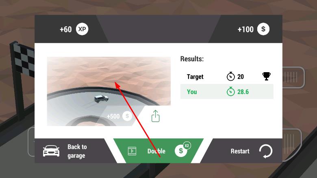This screenshot has height=178, width=317.
Task: Open the race replay thumbnail image
Action: click(109, 91)
